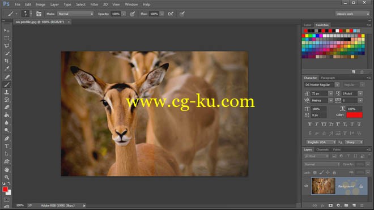Swap foreground and background colors

coord(9,183)
